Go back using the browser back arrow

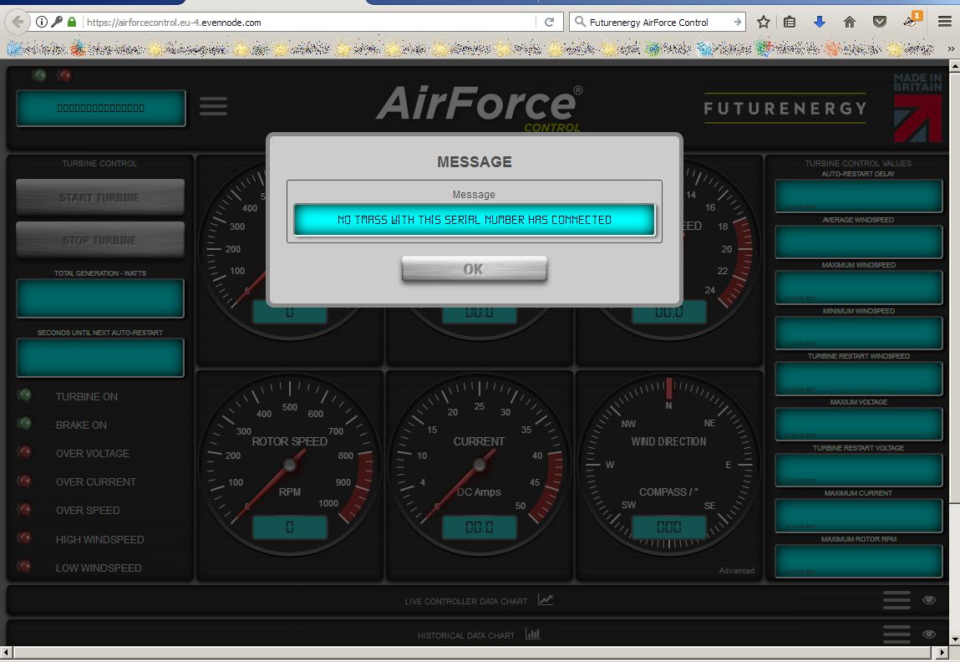pyautogui.click(x=18, y=22)
